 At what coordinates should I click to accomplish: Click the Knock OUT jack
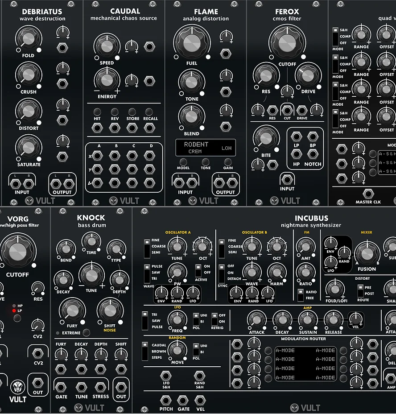click(121, 387)
